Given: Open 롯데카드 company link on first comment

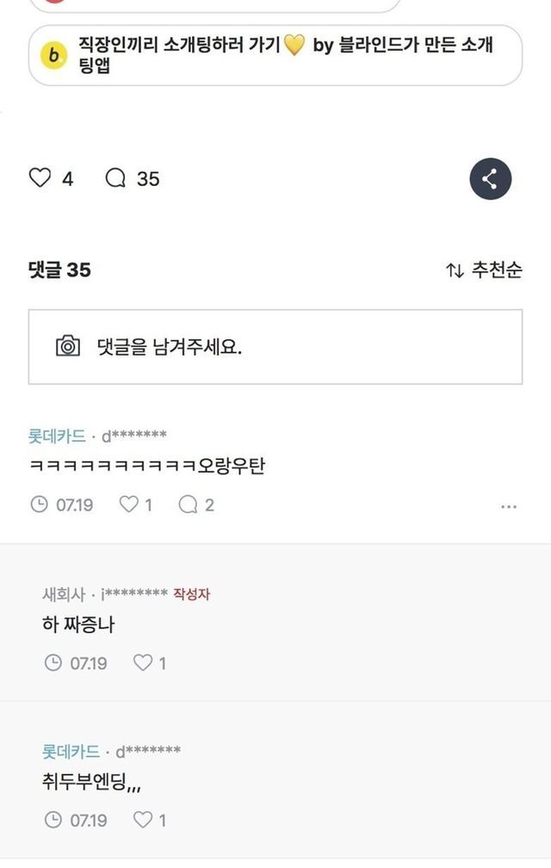Looking at the screenshot, I should point(57,436).
